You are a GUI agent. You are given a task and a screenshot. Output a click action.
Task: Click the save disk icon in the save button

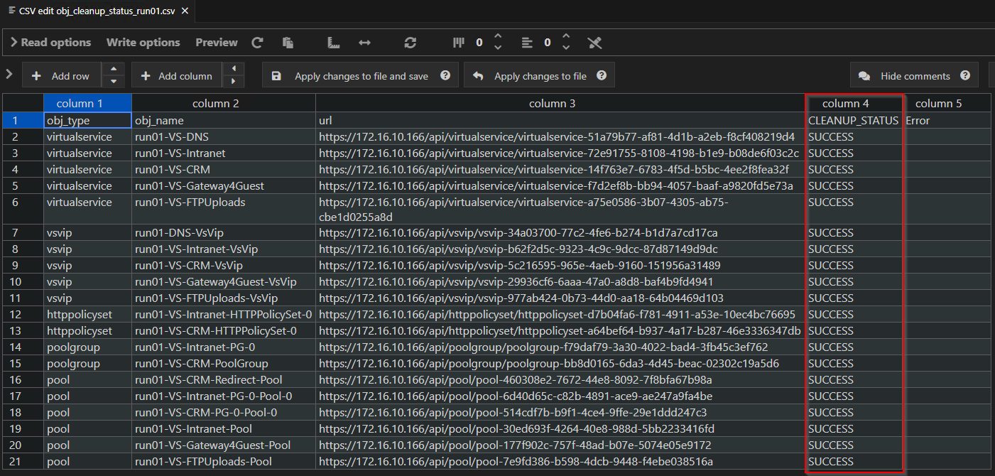pyautogui.click(x=276, y=75)
